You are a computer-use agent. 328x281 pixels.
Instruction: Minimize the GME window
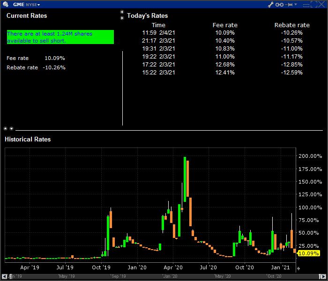306,5
